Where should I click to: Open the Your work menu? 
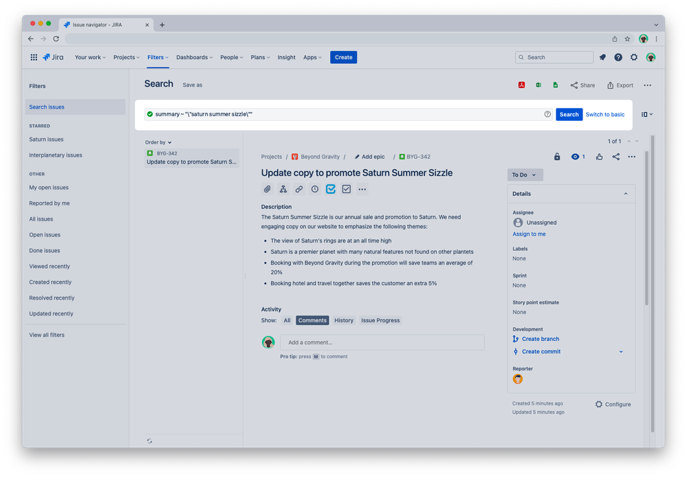click(x=90, y=57)
